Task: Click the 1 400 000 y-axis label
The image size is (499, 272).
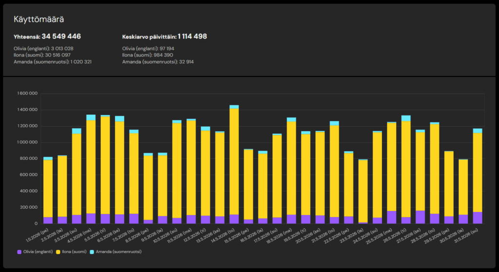Action: click(27, 110)
